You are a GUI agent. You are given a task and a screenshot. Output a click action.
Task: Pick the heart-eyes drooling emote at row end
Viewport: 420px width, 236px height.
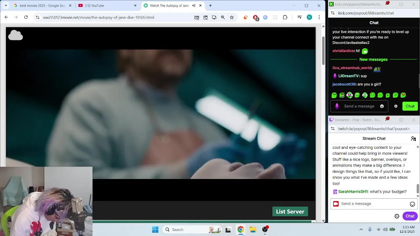pyautogui.click(x=403, y=95)
